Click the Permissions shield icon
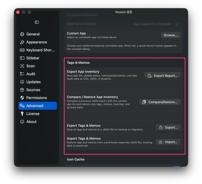This screenshot has width=202, height=184. (22, 98)
